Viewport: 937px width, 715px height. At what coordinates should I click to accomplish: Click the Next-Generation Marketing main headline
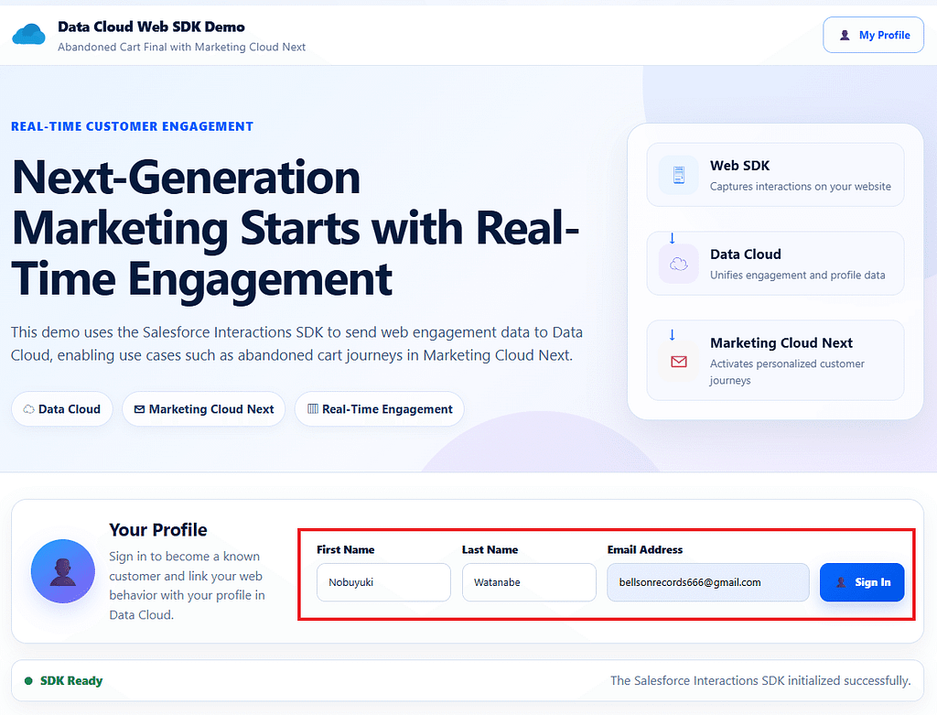(x=296, y=228)
